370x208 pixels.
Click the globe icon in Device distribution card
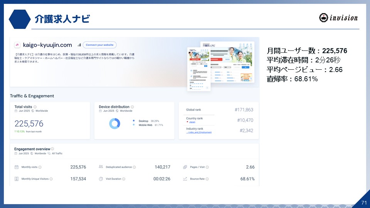coord(117,111)
